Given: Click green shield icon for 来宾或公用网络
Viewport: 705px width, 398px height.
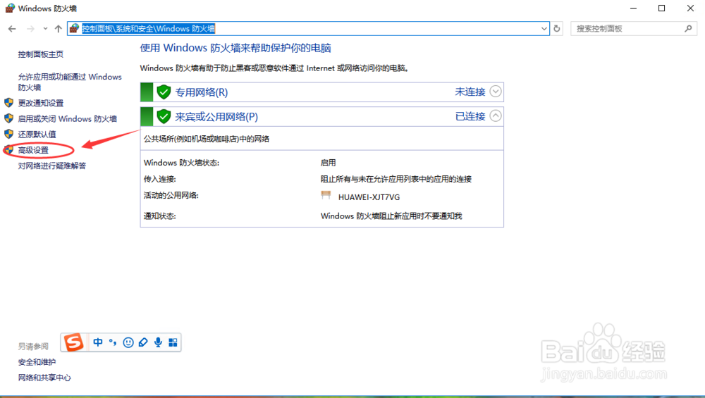Looking at the screenshot, I should click(x=164, y=117).
